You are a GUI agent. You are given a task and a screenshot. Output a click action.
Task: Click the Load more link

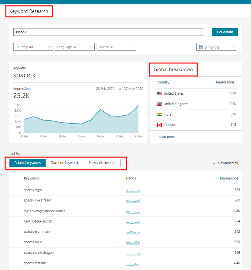167,137
